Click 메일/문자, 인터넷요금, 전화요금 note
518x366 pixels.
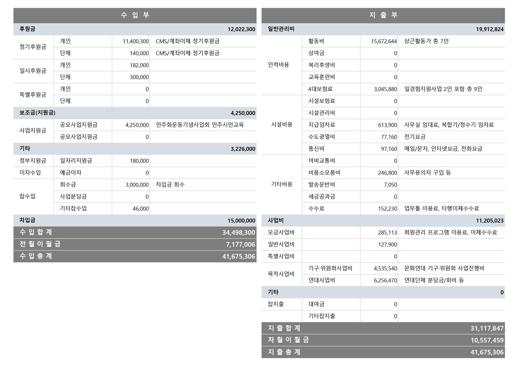(443, 149)
